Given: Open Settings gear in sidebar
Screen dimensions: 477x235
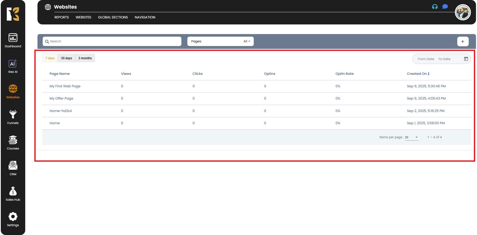Looking at the screenshot, I should (x=13, y=217).
